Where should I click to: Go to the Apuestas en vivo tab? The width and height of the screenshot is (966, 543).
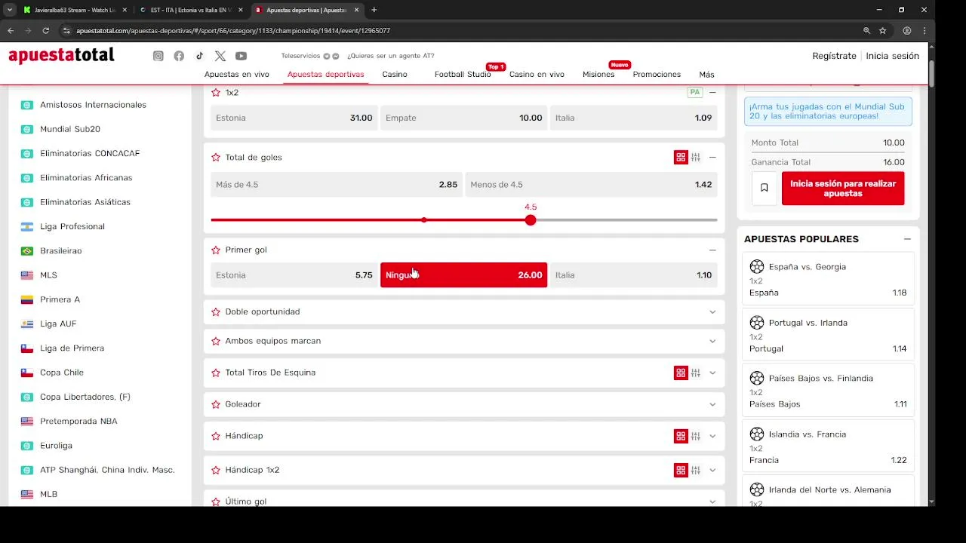pos(237,75)
